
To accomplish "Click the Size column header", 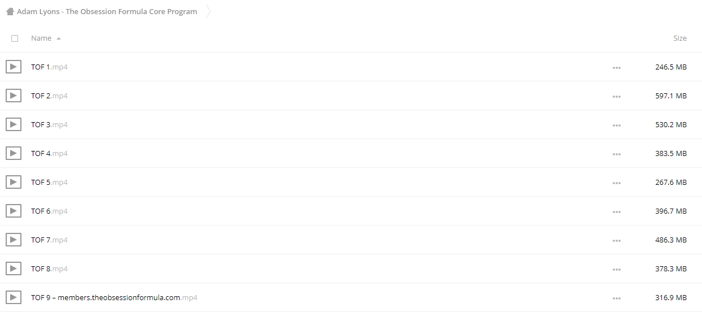I will pyautogui.click(x=680, y=38).
